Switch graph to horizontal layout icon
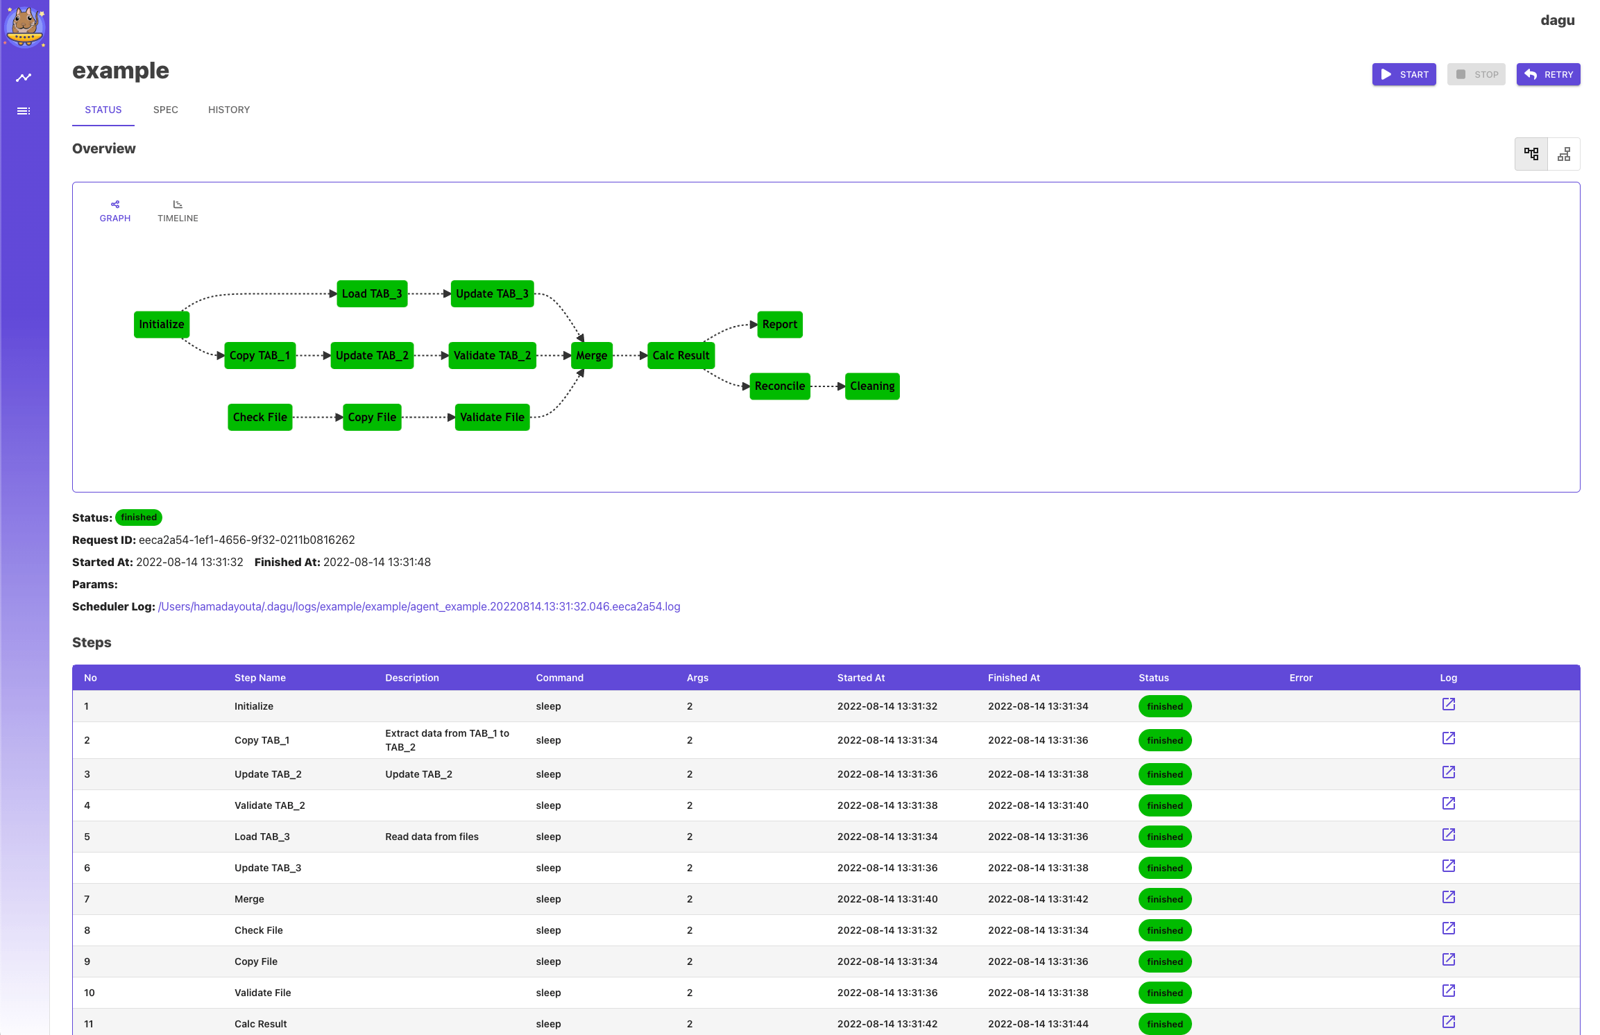Viewport: 1600px width, 1035px height. tap(1531, 154)
